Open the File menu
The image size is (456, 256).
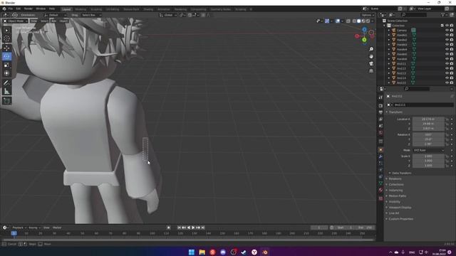tap(10, 9)
